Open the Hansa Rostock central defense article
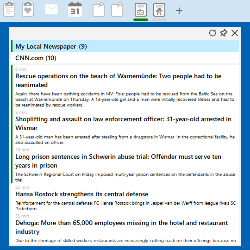Screen dimensions: 250x250 tap(82, 194)
